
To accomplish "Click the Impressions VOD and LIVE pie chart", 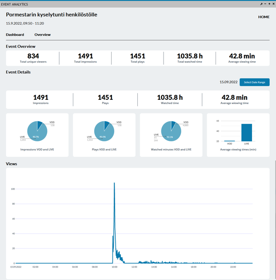I will click(37, 132).
